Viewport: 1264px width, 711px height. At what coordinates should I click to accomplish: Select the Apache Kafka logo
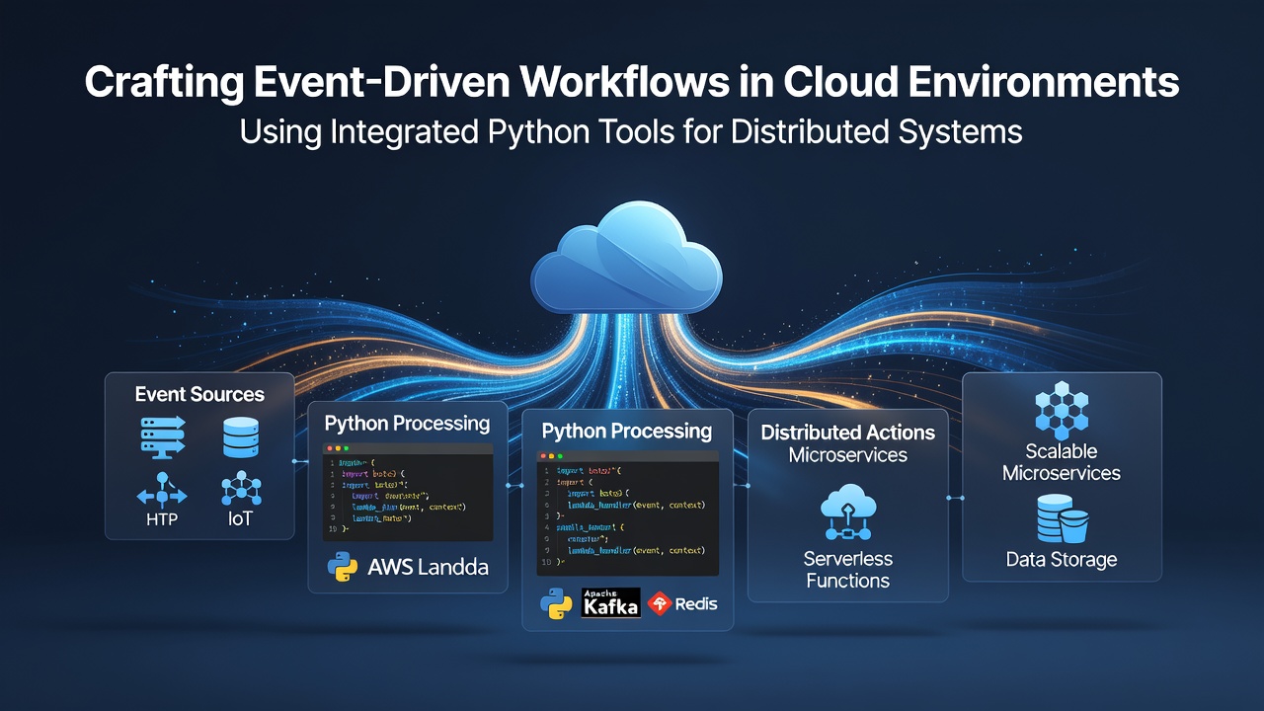[611, 602]
